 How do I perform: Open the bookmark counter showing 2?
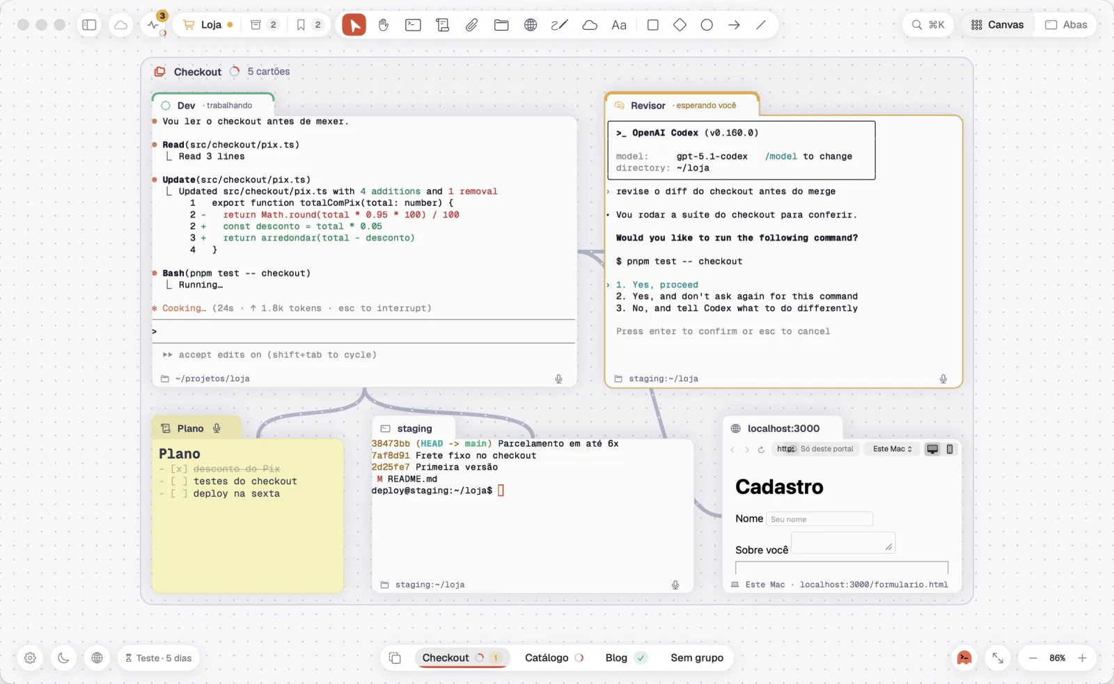pos(309,25)
